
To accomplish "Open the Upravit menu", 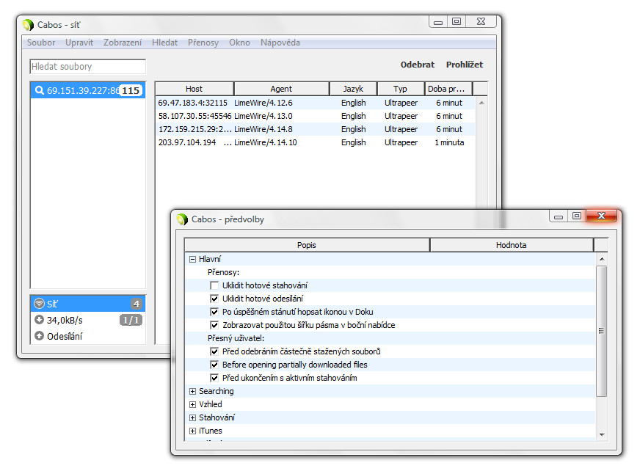I will pyautogui.click(x=79, y=43).
